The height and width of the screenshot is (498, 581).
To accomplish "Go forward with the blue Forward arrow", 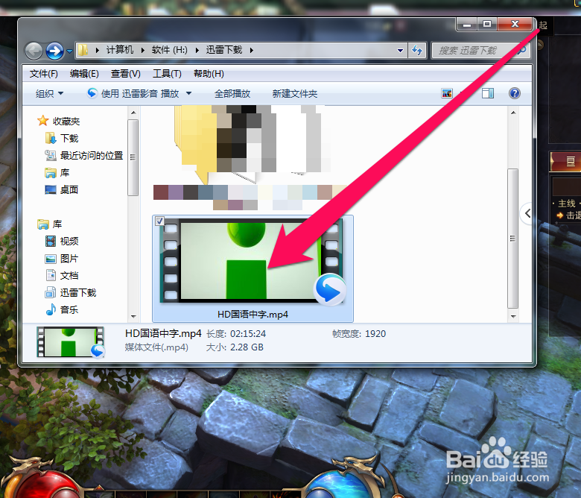I will (x=55, y=51).
